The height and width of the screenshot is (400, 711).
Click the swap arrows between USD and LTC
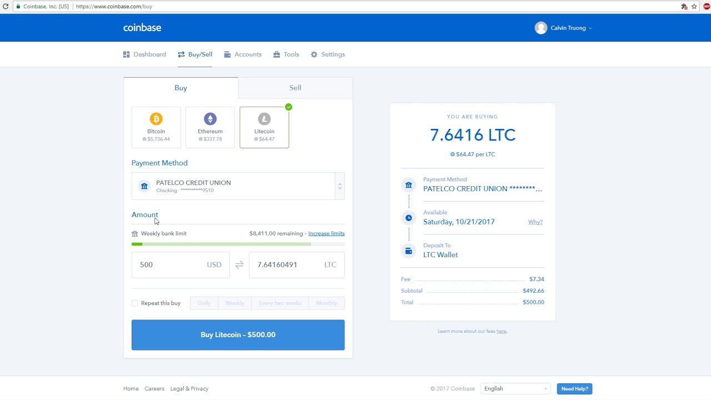click(239, 265)
